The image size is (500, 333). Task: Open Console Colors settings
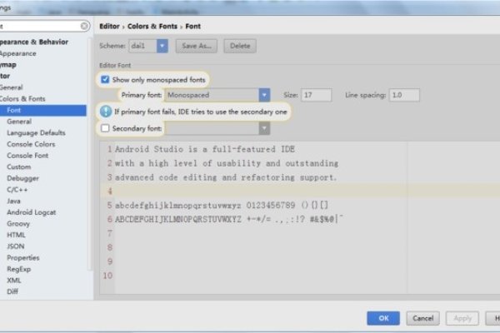pos(31,144)
